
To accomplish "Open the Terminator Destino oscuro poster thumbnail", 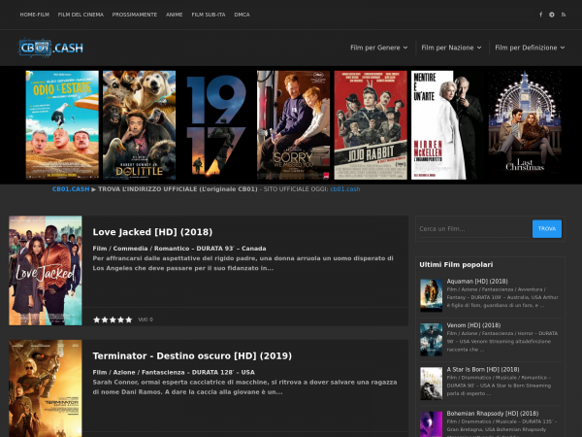I will click(x=46, y=388).
